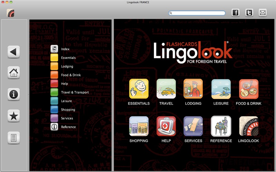Open the Shopping storefront tile

point(139,126)
